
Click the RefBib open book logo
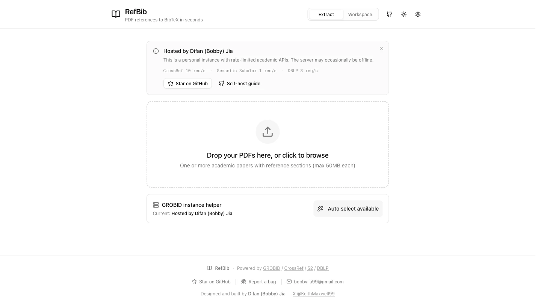click(116, 14)
